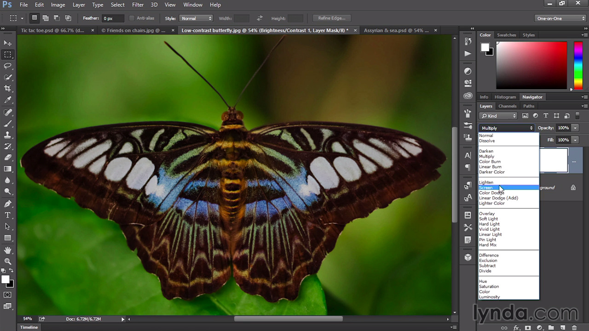The image size is (589, 331).
Task: Select the Rectangle shape tool
Action: point(8,238)
